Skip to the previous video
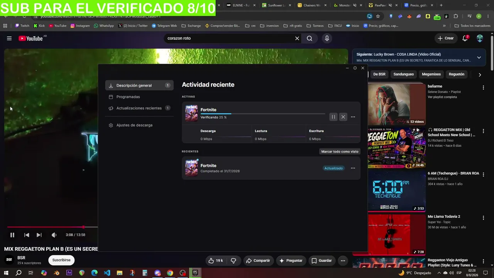494x278 pixels. tap(27, 235)
